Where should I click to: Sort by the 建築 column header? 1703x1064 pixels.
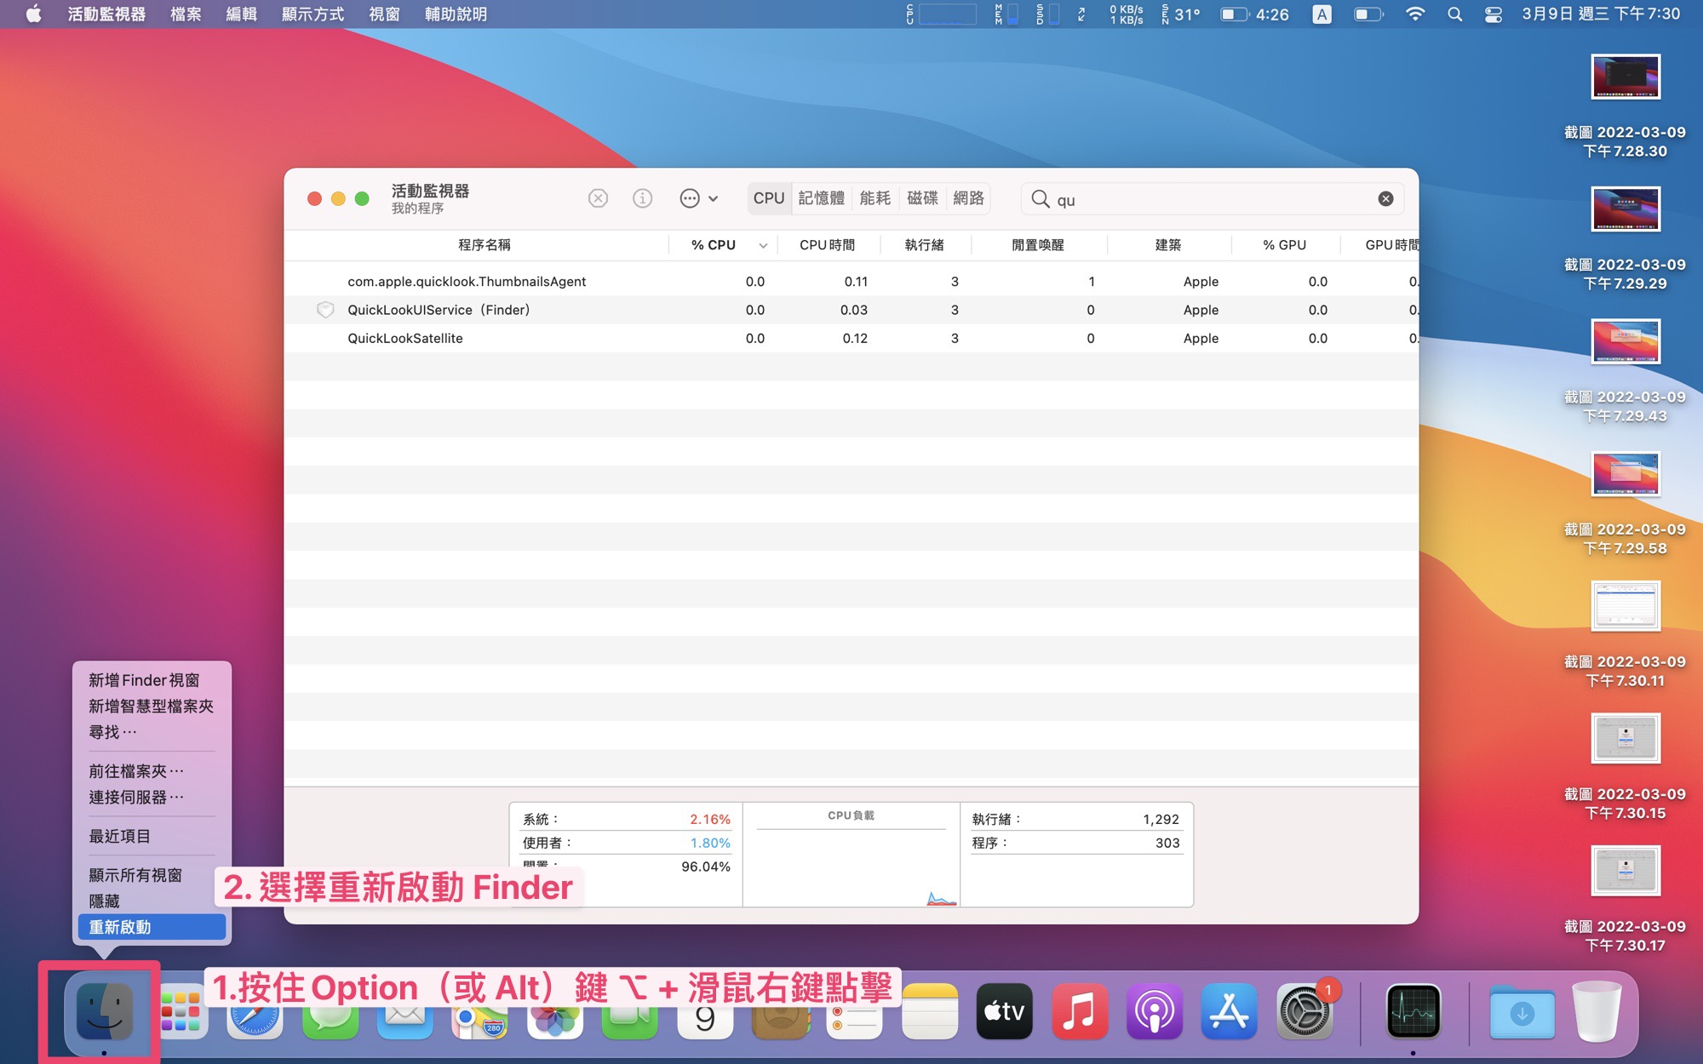point(1167,245)
